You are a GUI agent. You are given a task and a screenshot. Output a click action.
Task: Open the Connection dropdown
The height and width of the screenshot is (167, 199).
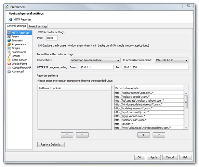coord(95,60)
